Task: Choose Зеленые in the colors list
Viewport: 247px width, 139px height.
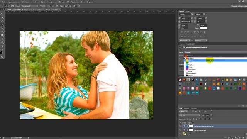Action: tap(215, 63)
